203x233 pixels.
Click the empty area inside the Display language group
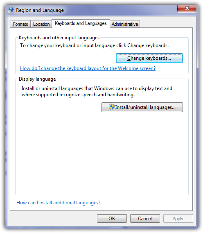pyautogui.click(x=102, y=153)
